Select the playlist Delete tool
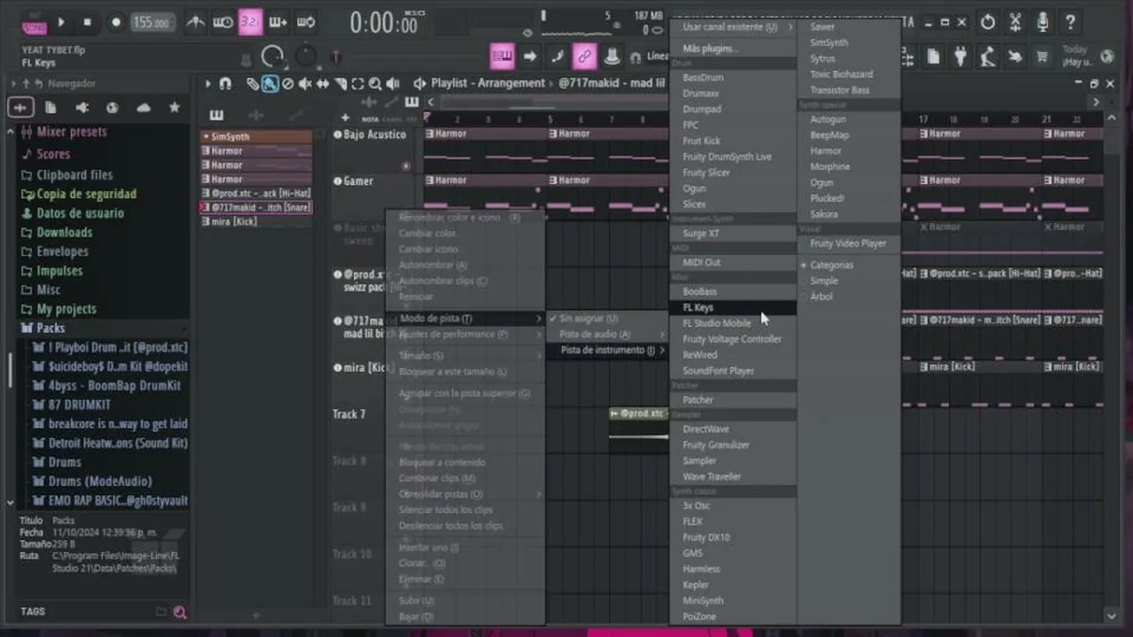The height and width of the screenshot is (637, 1133). pyautogui.click(x=288, y=84)
